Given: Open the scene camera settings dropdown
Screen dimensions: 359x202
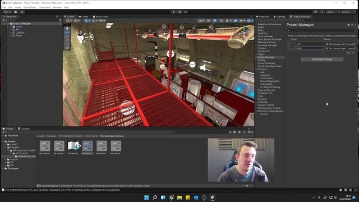Looking at the screenshot, I should point(242,21).
